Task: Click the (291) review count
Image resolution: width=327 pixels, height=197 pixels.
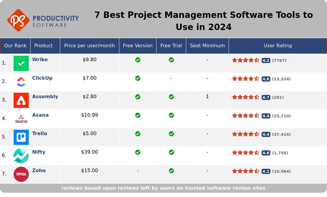Action: (x=278, y=97)
